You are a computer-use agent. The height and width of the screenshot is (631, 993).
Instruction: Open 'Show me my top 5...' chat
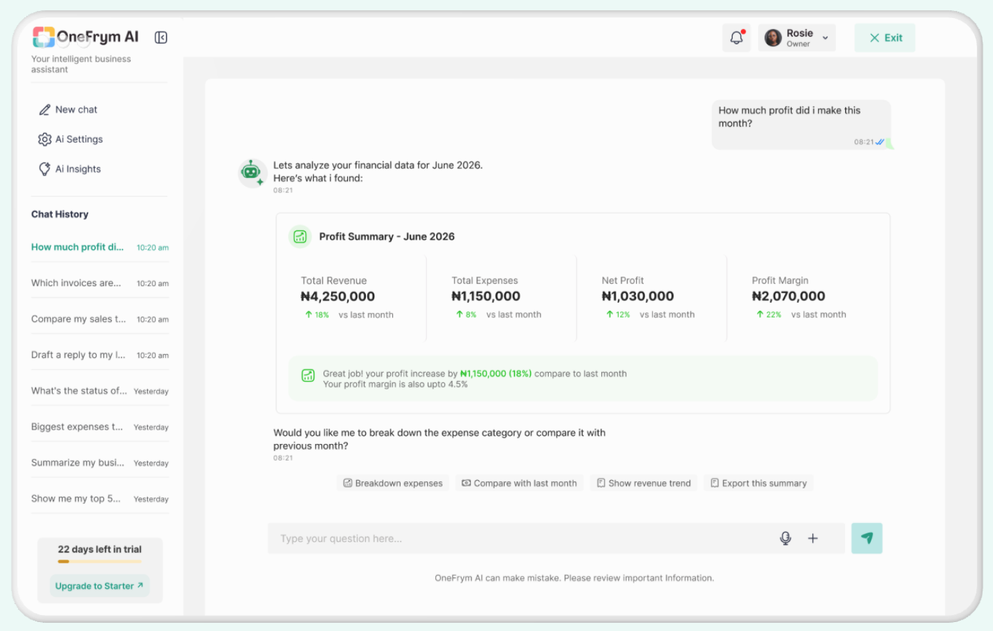100,499
